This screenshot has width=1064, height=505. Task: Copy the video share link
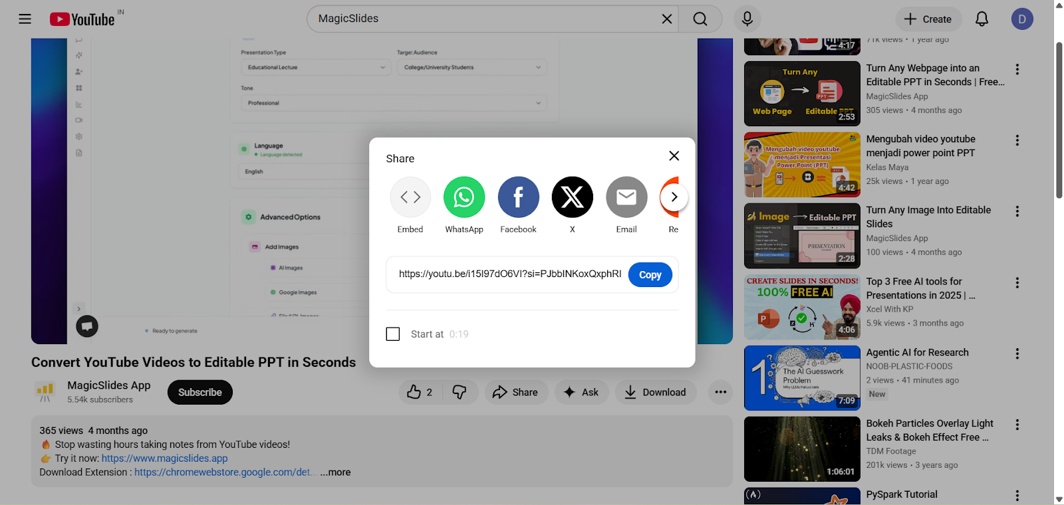650,275
